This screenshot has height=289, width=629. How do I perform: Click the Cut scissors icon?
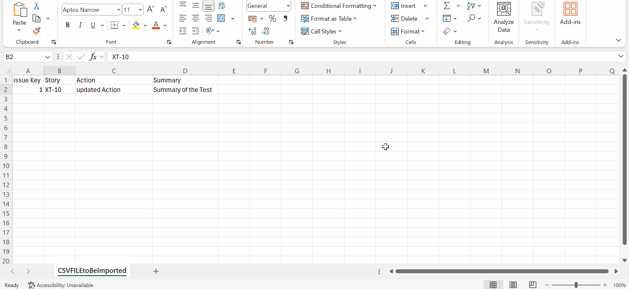[36, 6]
